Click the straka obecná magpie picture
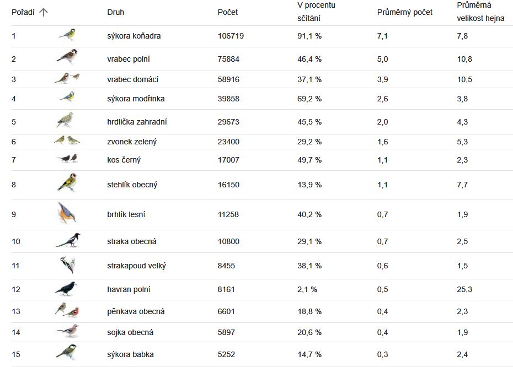The image size is (513, 367). 68,240
